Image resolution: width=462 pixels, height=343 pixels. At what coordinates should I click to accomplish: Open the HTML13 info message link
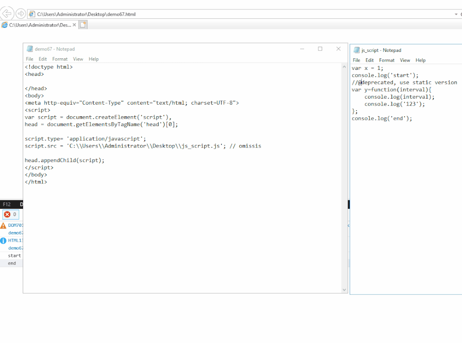coord(15,241)
